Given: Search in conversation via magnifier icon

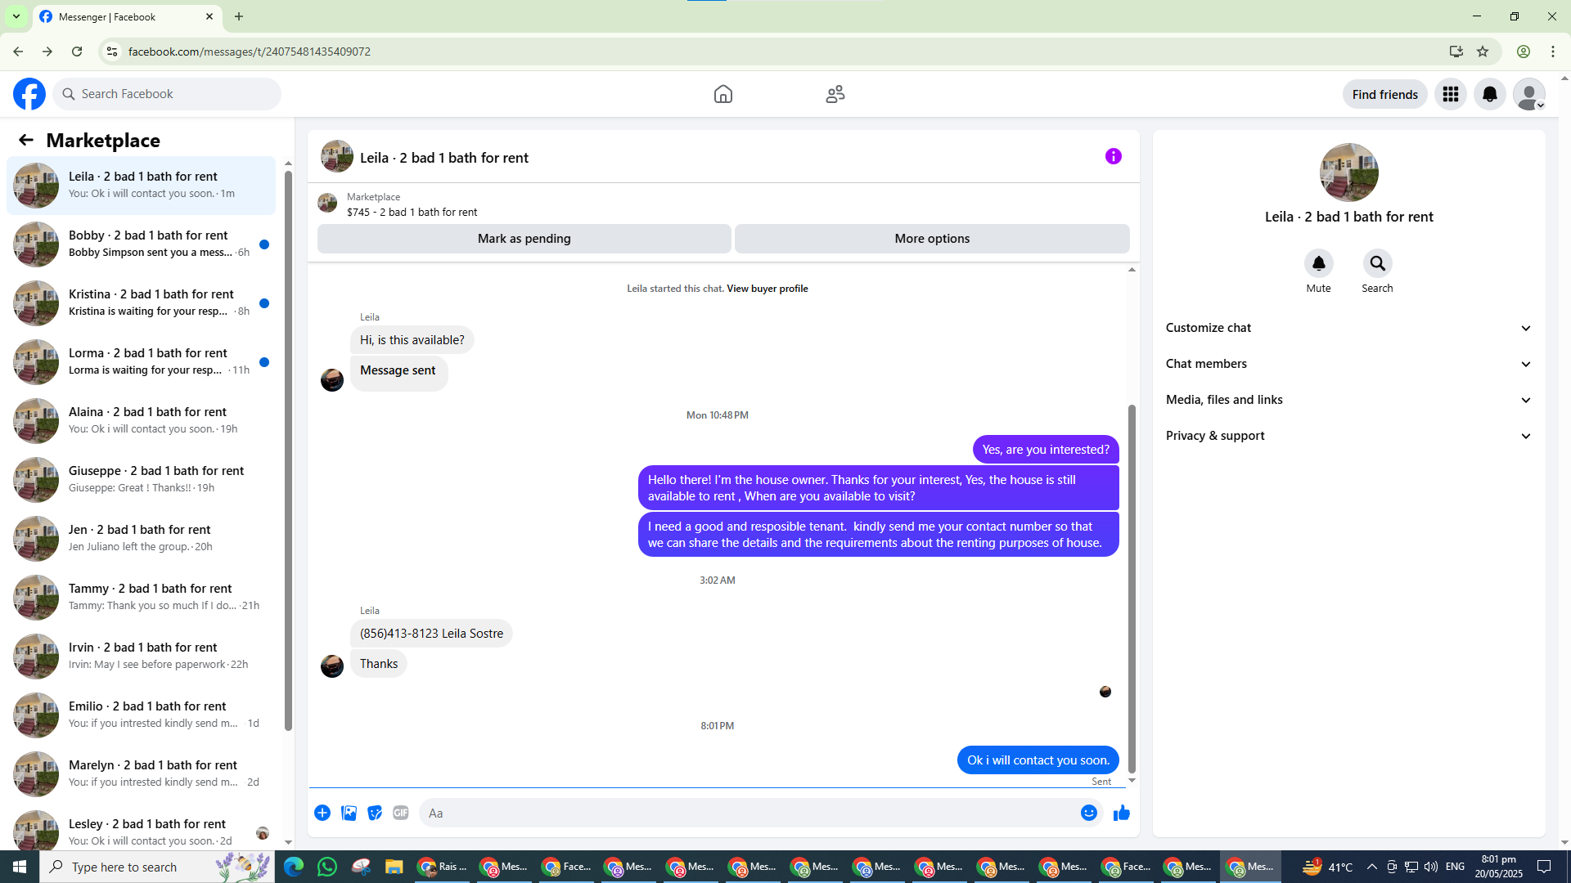Looking at the screenshot, I should click(x=1377, y=263).
